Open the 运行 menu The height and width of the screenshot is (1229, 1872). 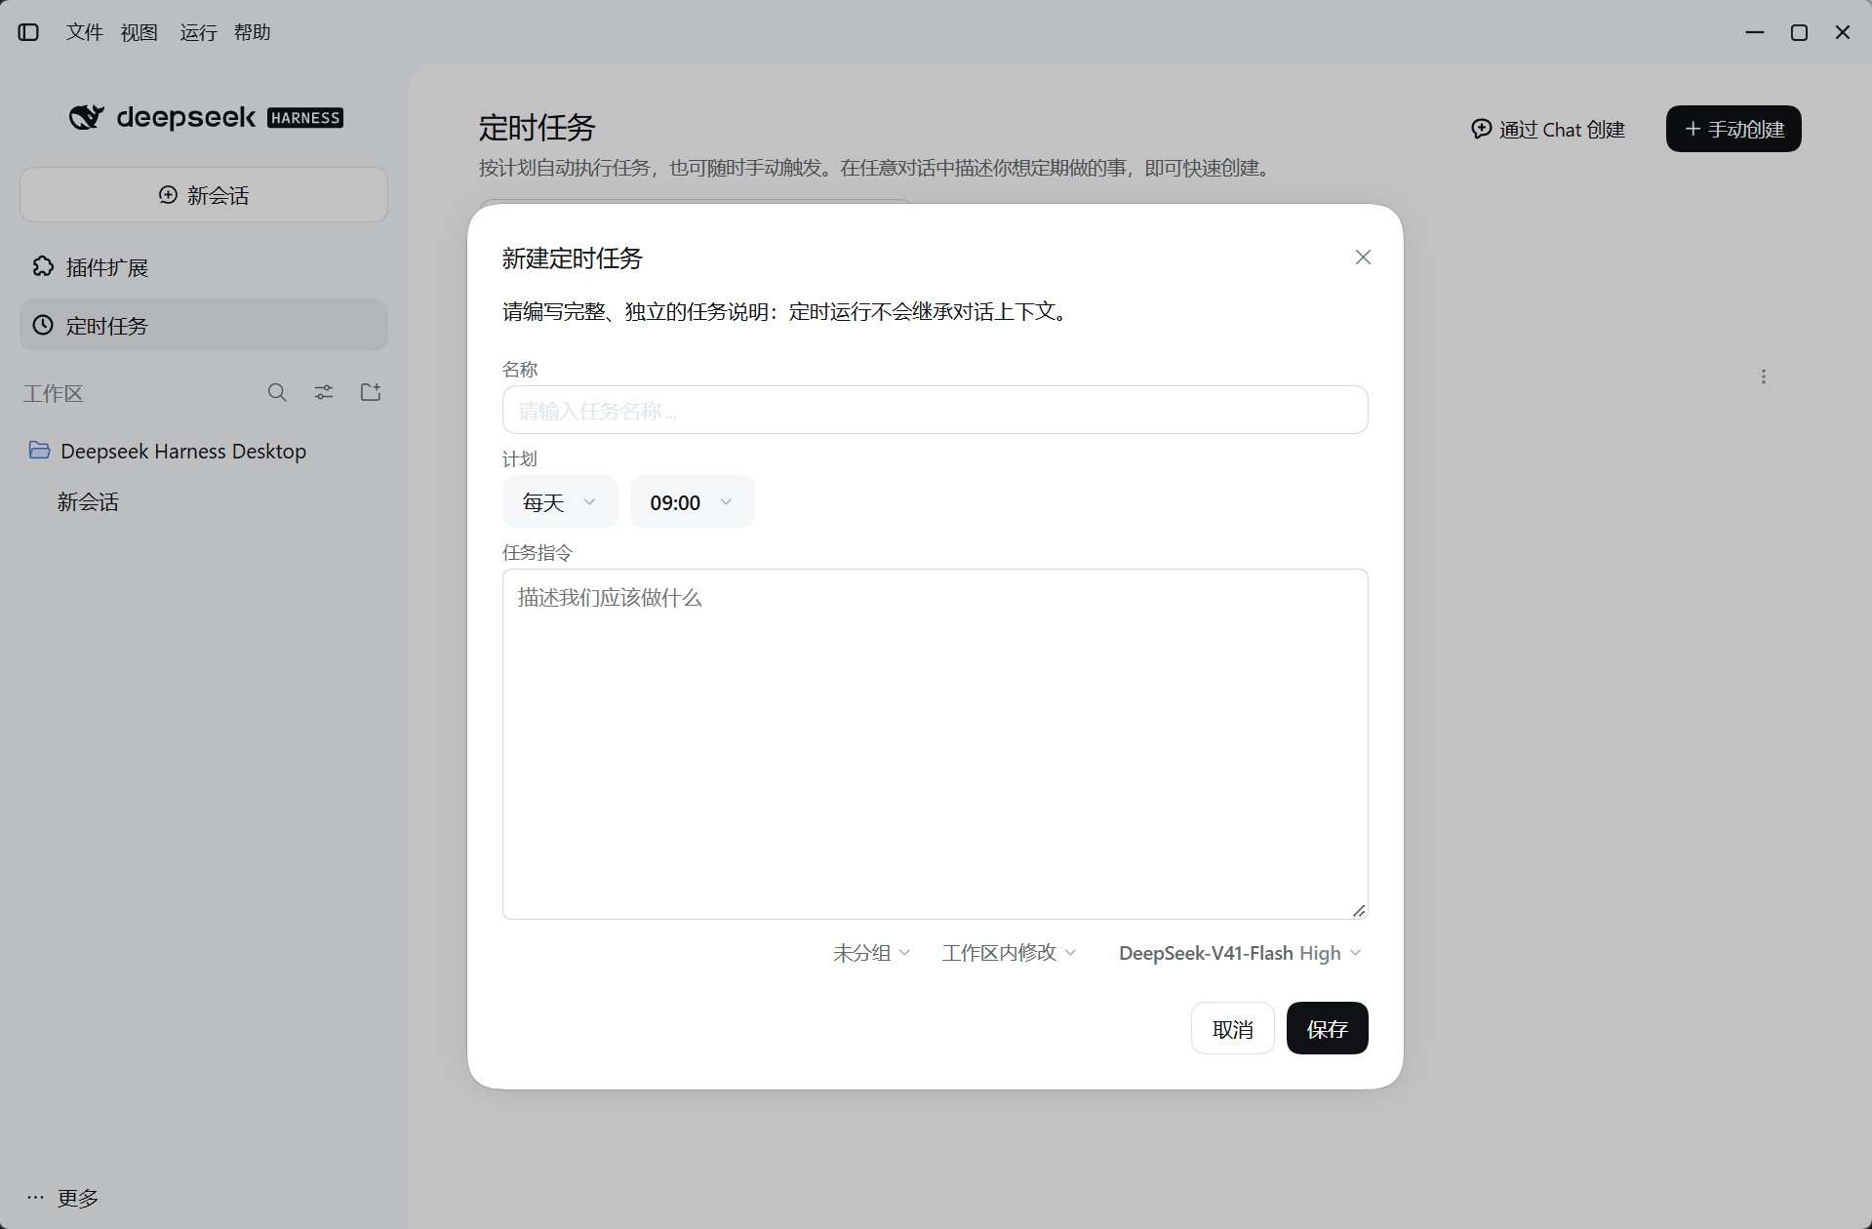click(x=198, y=32)
